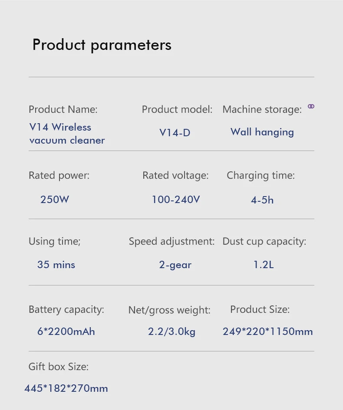
Task: Click the V14 Wireless vacuum cleaner text
Action: pyautogui.click(x=67, y=134)
